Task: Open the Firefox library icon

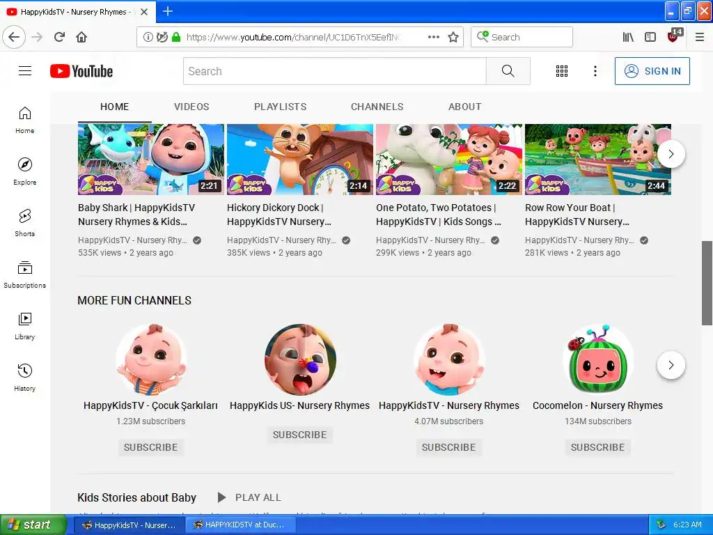Action: [628, 37]
